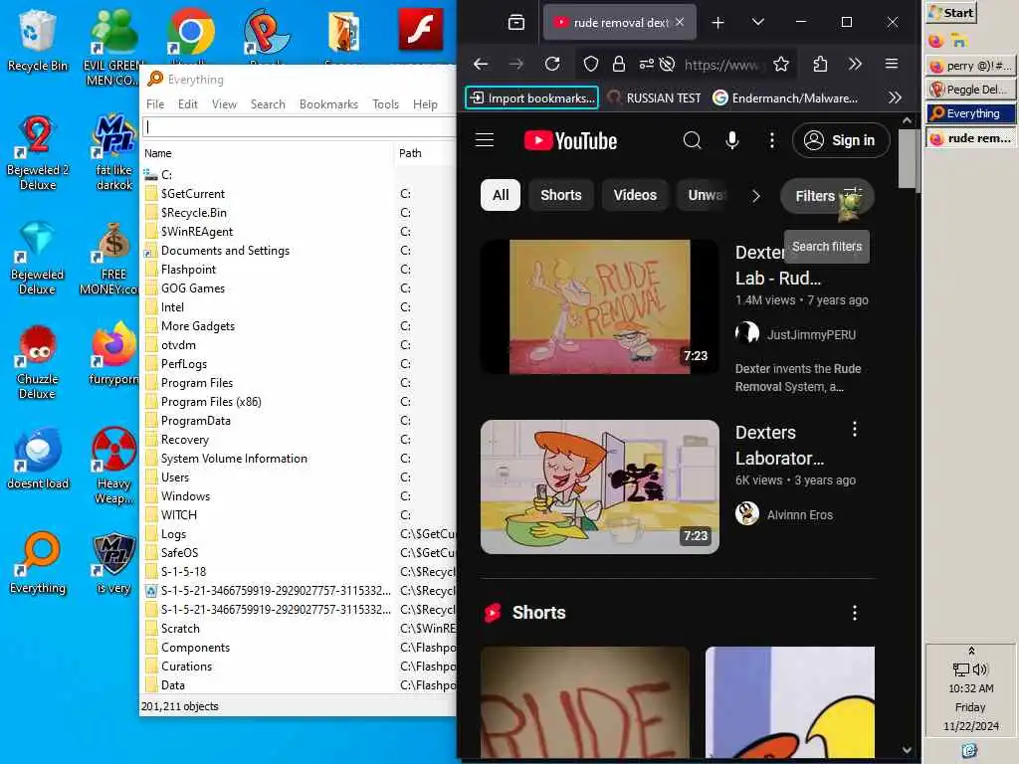Open Bookmarks menu in Everything
Screen dimensions: 1019x764
pos(328,103)
